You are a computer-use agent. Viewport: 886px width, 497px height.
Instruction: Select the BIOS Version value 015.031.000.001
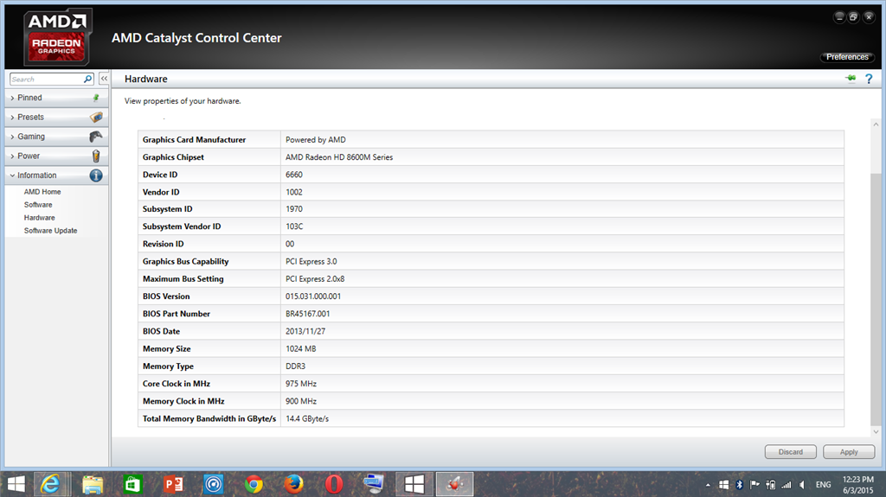[x=313, y=296]
